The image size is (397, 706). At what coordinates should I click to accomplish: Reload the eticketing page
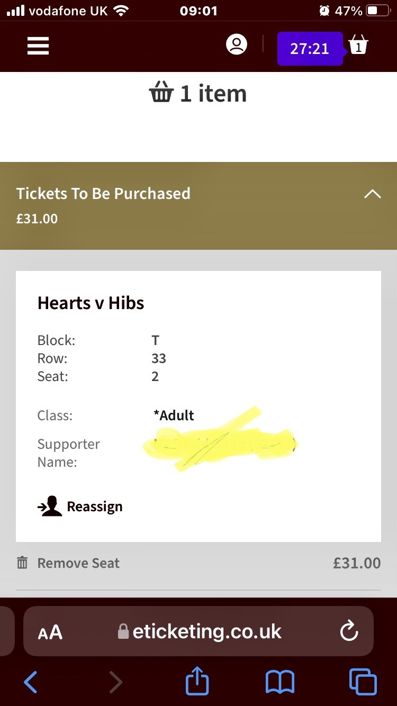pos(348,631)
